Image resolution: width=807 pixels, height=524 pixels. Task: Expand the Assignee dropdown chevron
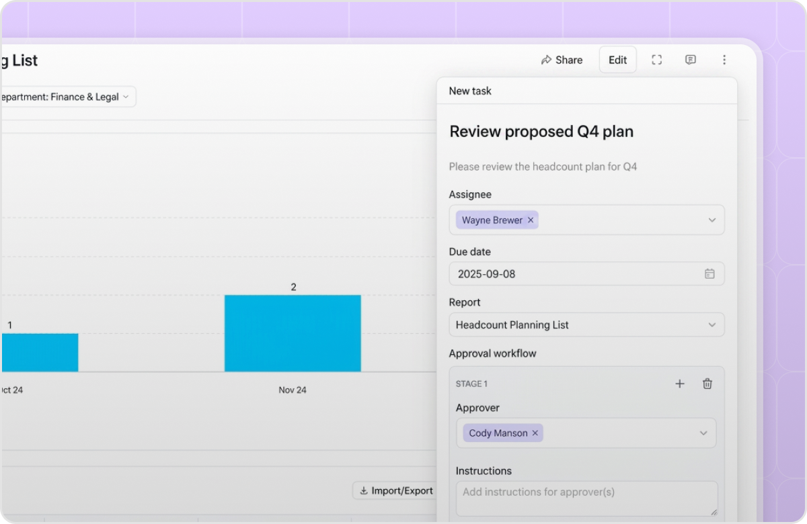[x=712, y=220]
